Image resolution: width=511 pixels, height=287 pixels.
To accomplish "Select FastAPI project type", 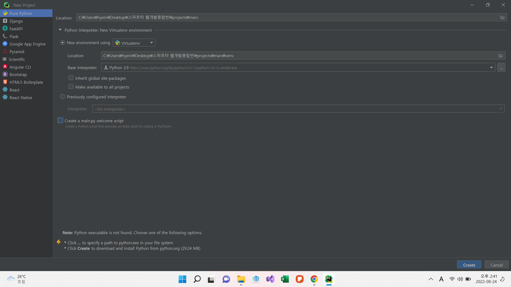I will coord(26,29).
